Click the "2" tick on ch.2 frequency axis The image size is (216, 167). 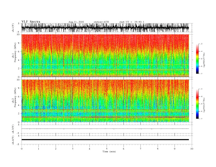click(19, 114)
